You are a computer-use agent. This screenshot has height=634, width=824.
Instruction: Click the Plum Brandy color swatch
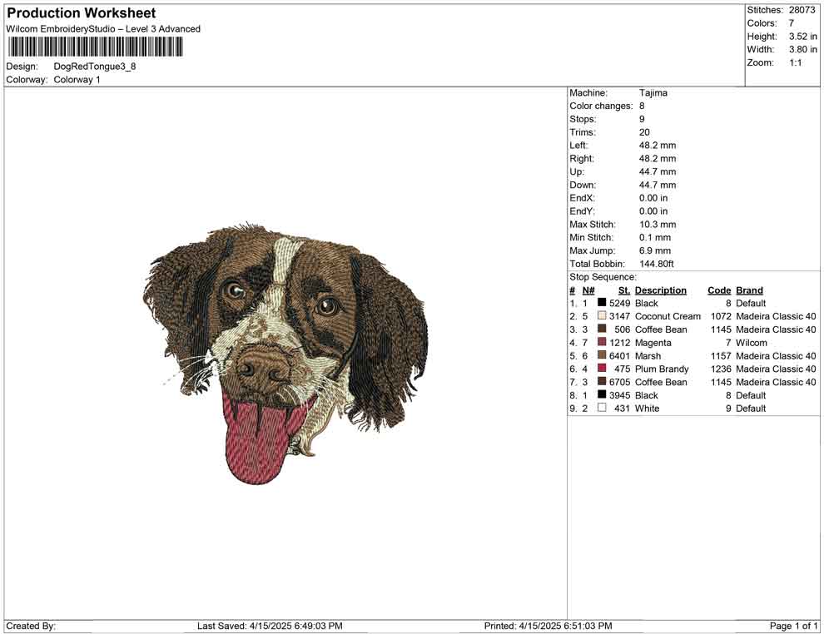(x=602, y=369)
